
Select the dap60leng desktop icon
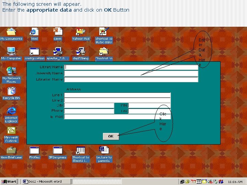[x=81, y=54]
